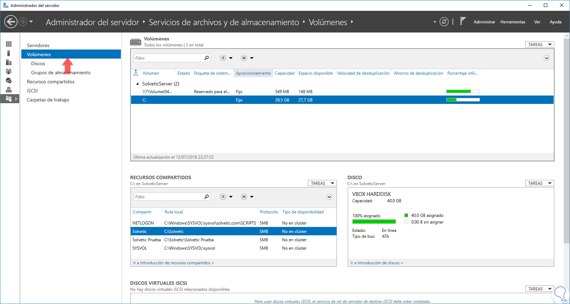The height and width of the screenshot is (304, 570).
Task: Go back with the back arrow button
Action: tap(11, 22)
